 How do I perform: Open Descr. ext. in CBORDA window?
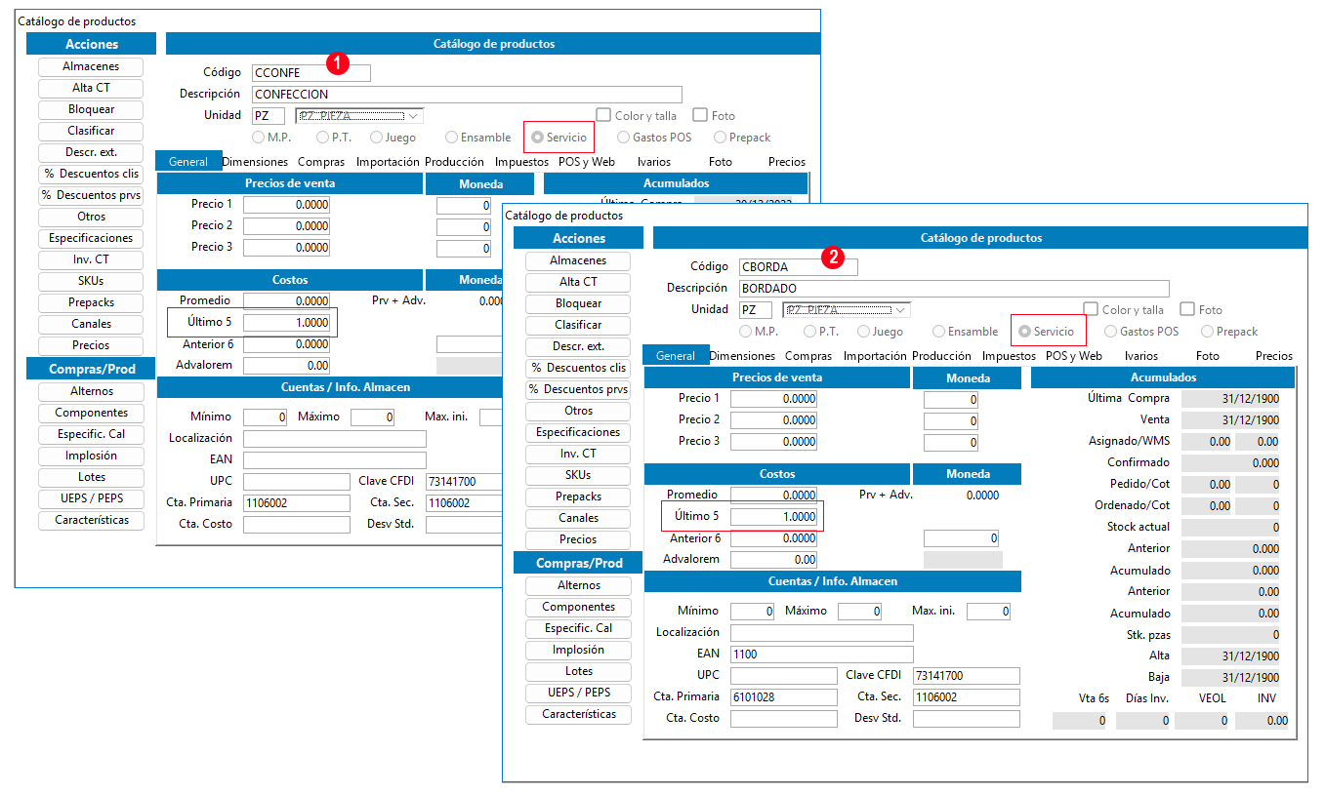pos(578,346)
